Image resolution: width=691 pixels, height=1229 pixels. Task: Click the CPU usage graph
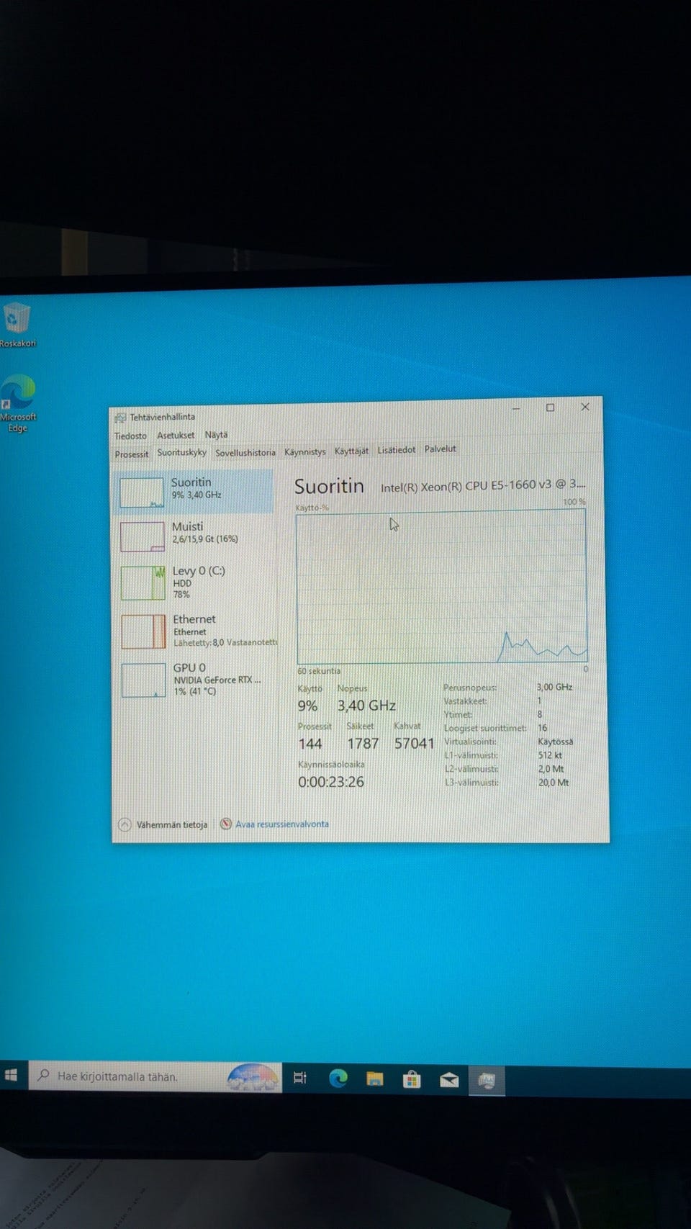[442, 587]
